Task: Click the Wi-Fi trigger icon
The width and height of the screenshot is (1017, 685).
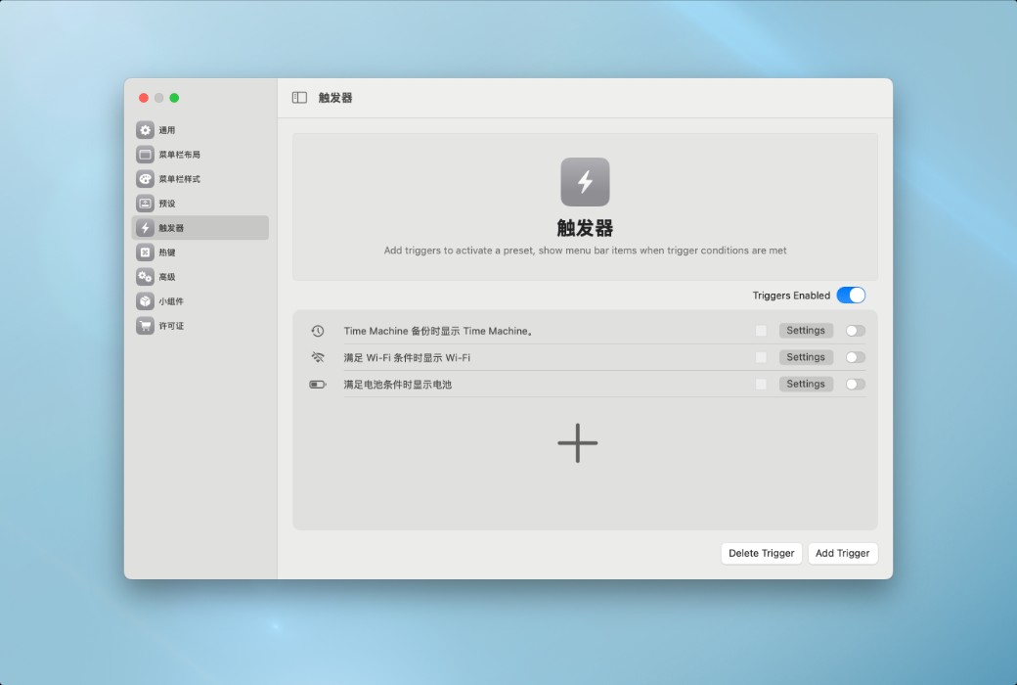Action: tap(317, 357)
